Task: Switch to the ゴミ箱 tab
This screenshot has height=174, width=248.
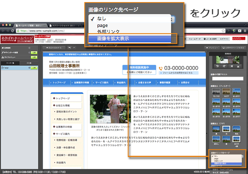Action: click(x=29, y=63)
